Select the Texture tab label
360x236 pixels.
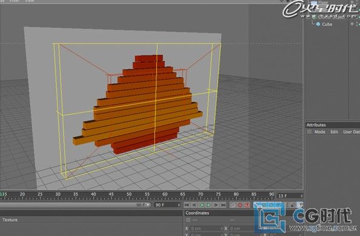pos(10,220)
